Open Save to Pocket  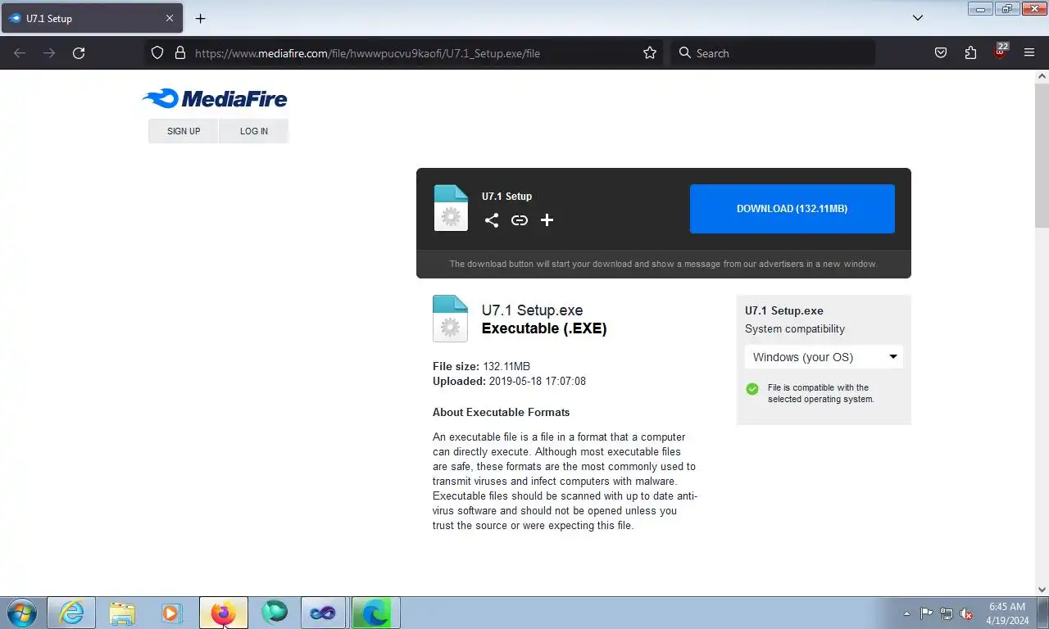(941, 53)
